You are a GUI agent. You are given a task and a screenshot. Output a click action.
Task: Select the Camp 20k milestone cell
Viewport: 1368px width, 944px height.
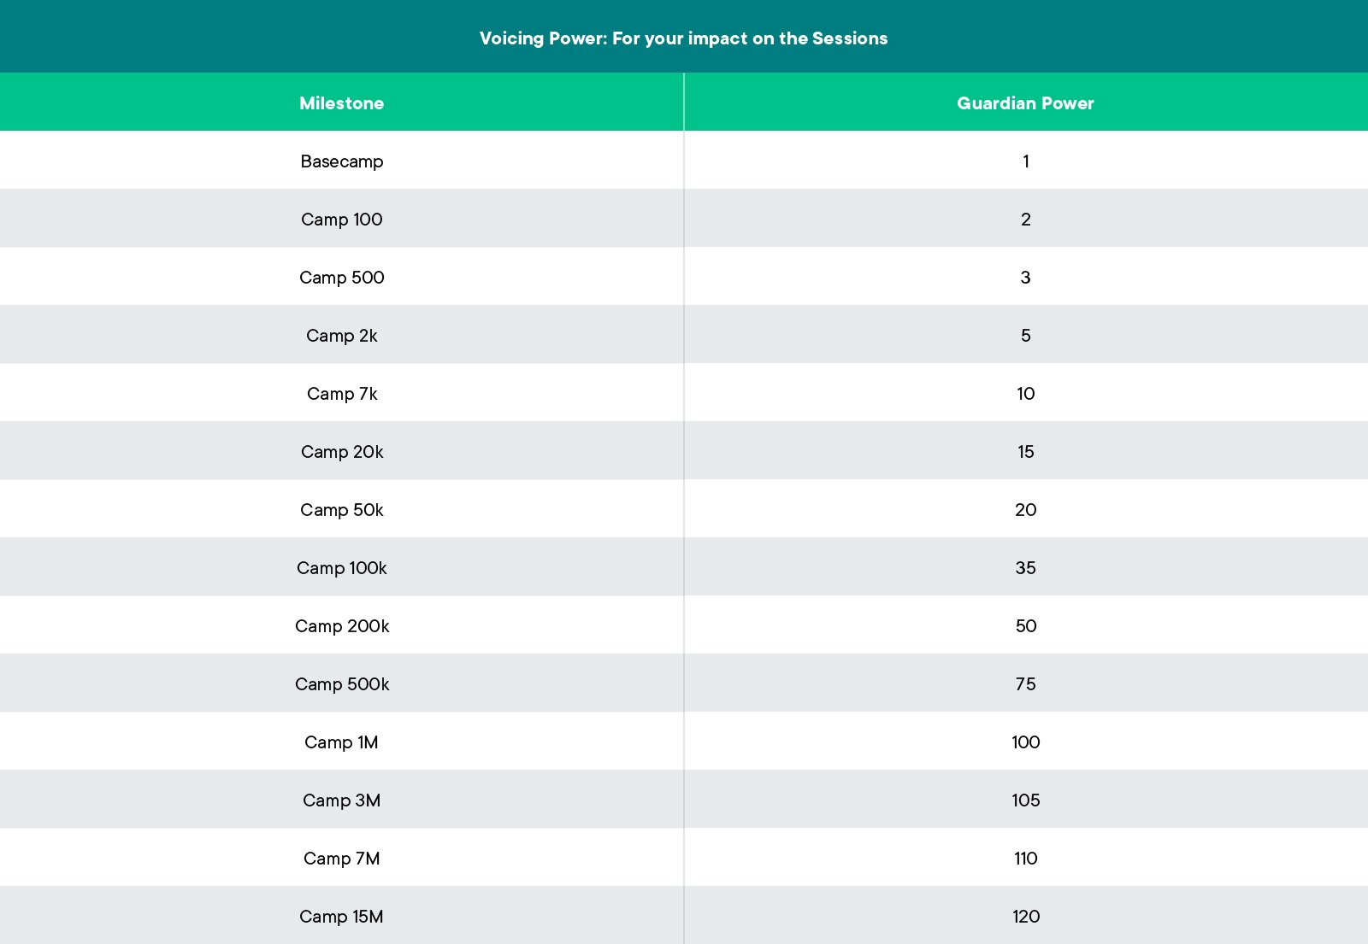[x=341, y=452]
